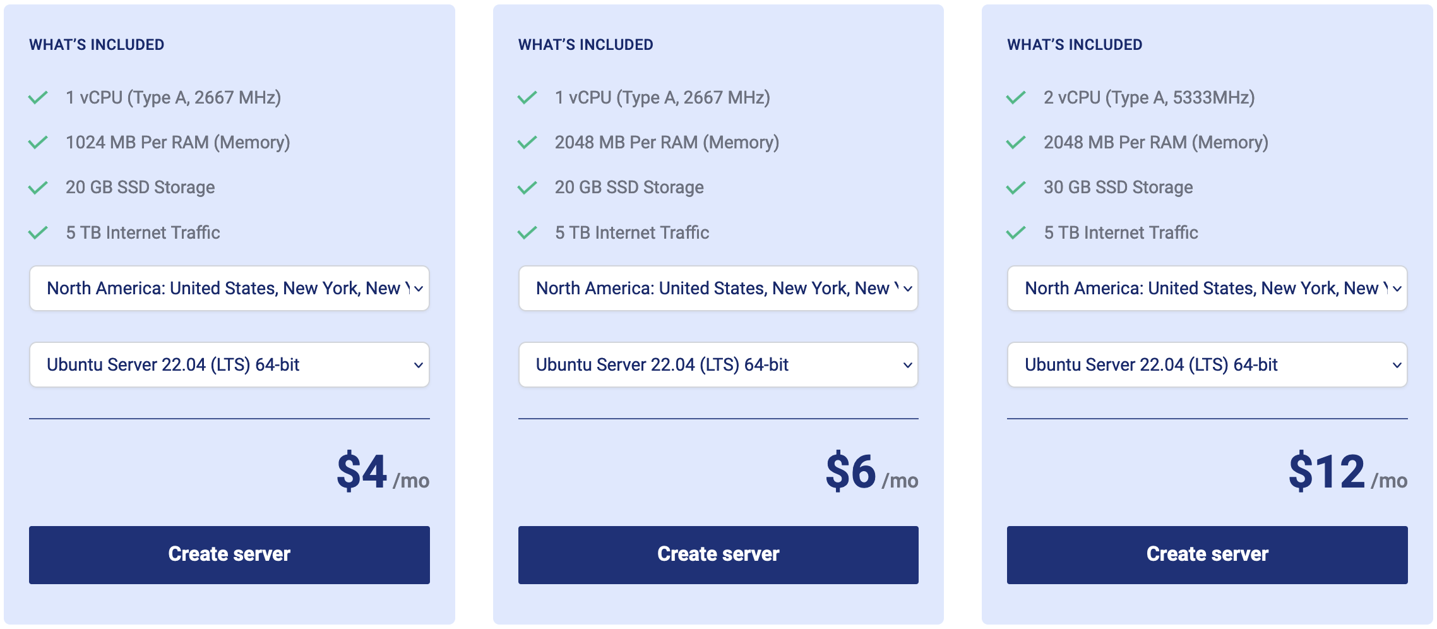Click the checkmark next to 2048 MB RAM in $6 plan
Screen dimensions: 1437x629
click(527, 143)
